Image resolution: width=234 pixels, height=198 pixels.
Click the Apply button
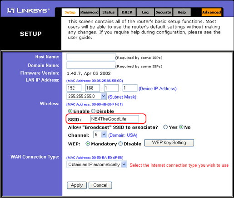[77, 185]
